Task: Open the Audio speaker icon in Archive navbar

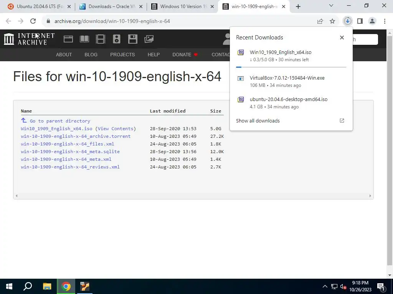Action: coord(117,39)
